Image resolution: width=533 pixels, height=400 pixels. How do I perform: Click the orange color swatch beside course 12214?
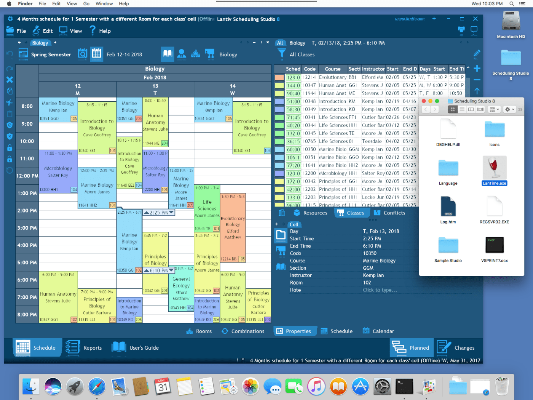281,77
